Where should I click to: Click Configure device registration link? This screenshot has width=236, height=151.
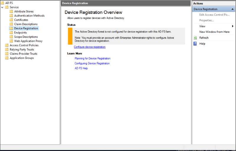[x=90, y=47]
